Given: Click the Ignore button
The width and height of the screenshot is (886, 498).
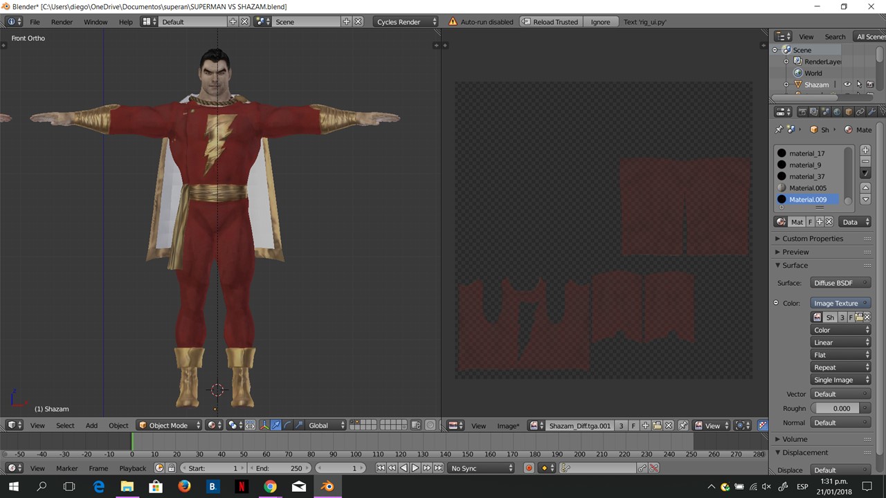Looking at the screenshot, I should 600,21.
